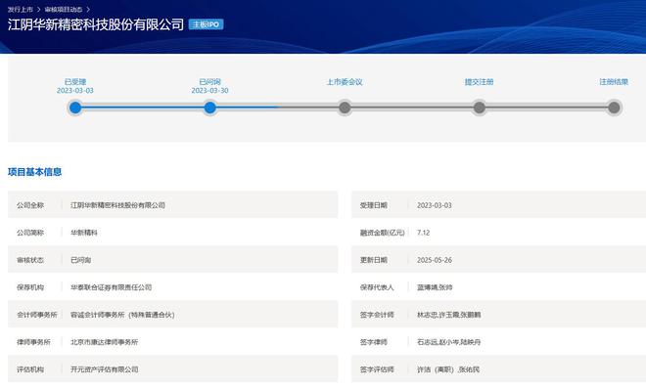The image size is (646, 389).
Task: Click the 融资金额(亿元) field label
Action: point(383,233)
